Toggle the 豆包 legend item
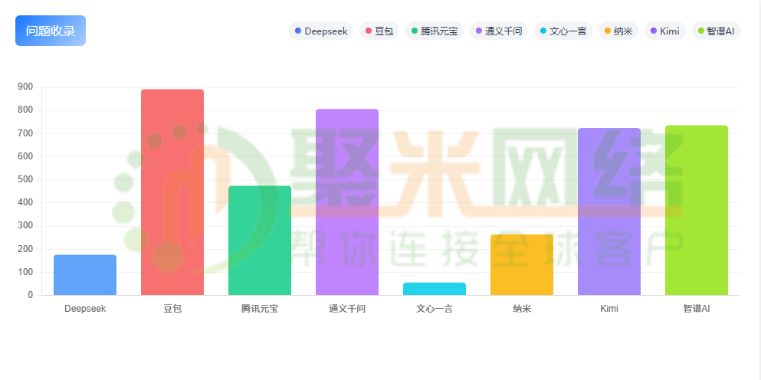This screenshot has height=380, width=761. tap(379, 31)
